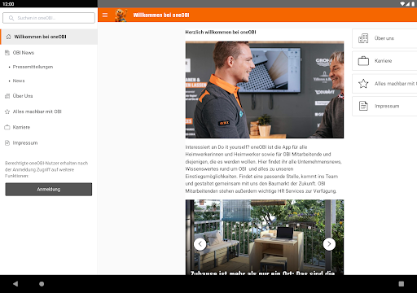417x293 pixels.
Task: Focus the Suchen in oneOBI search field
Action: tap(49, 18)
